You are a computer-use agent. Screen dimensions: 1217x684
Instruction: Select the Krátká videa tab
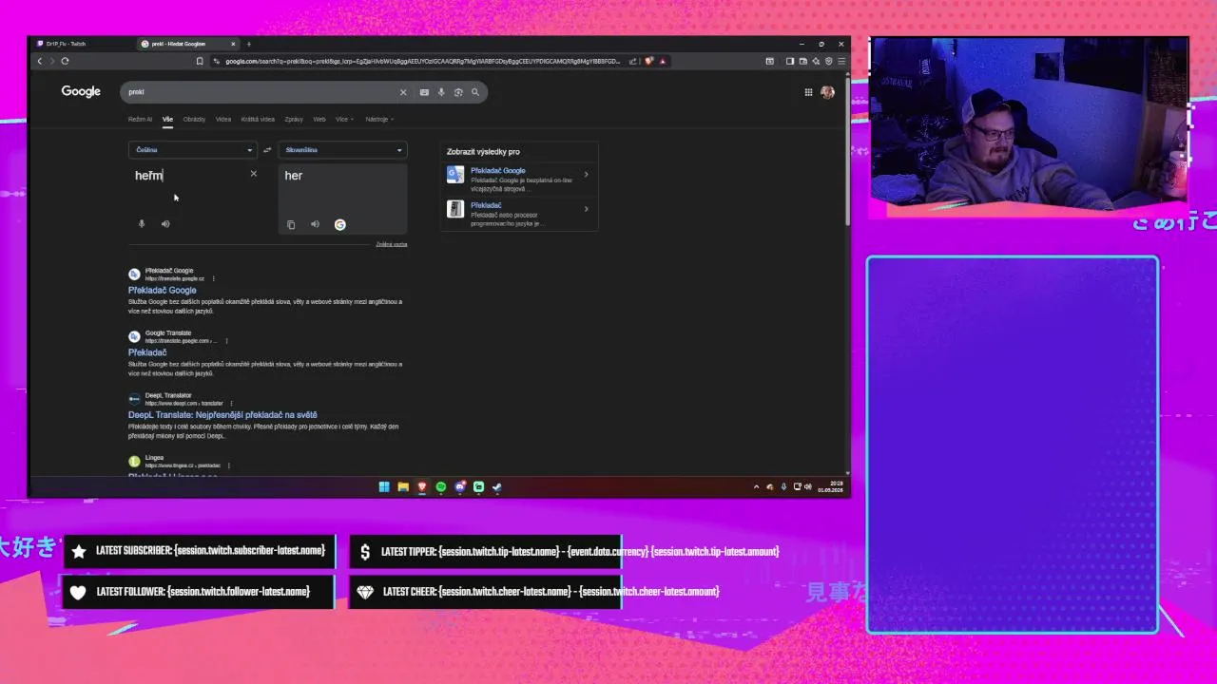[x=258, y=120]
